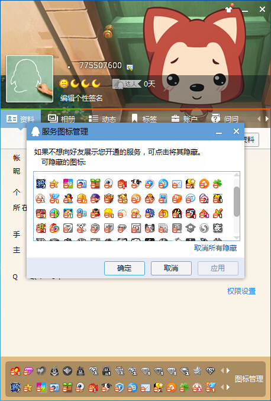
Task: Select the green four-leaf clover icon in the dialog
Action: pyautogui.click(x=217, y=184)
